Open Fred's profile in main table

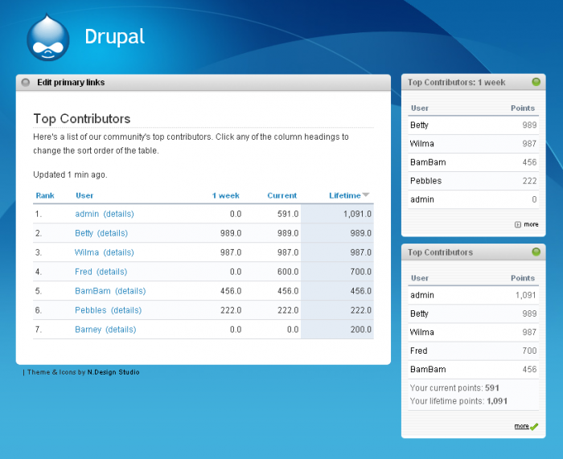pos(84,272)
